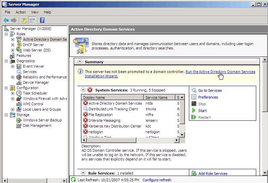Select the Disk Management icon
The width and height of the screenshot is (268, 183).
click(19, 125)
